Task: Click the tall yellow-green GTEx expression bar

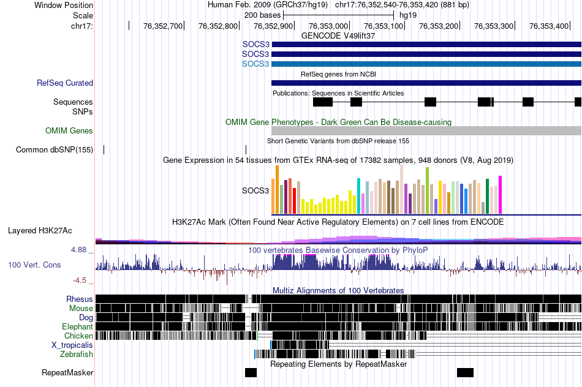Action: tap(427, 190)
